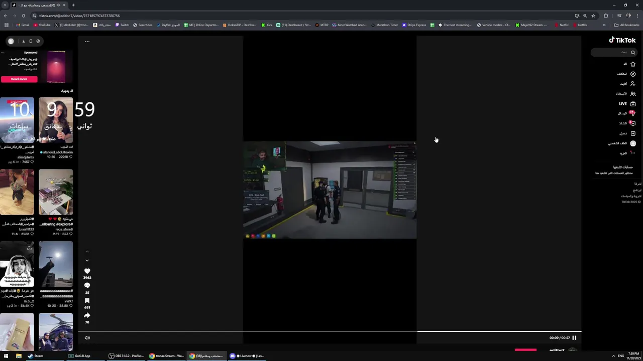Viewport: 643px width, 361px height.
Task: Open YouTube bookmark
Action: 42,25
